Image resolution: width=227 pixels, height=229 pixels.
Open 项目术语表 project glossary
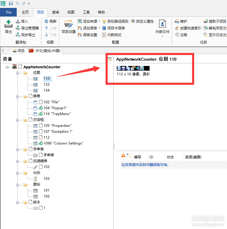point(113,28)
